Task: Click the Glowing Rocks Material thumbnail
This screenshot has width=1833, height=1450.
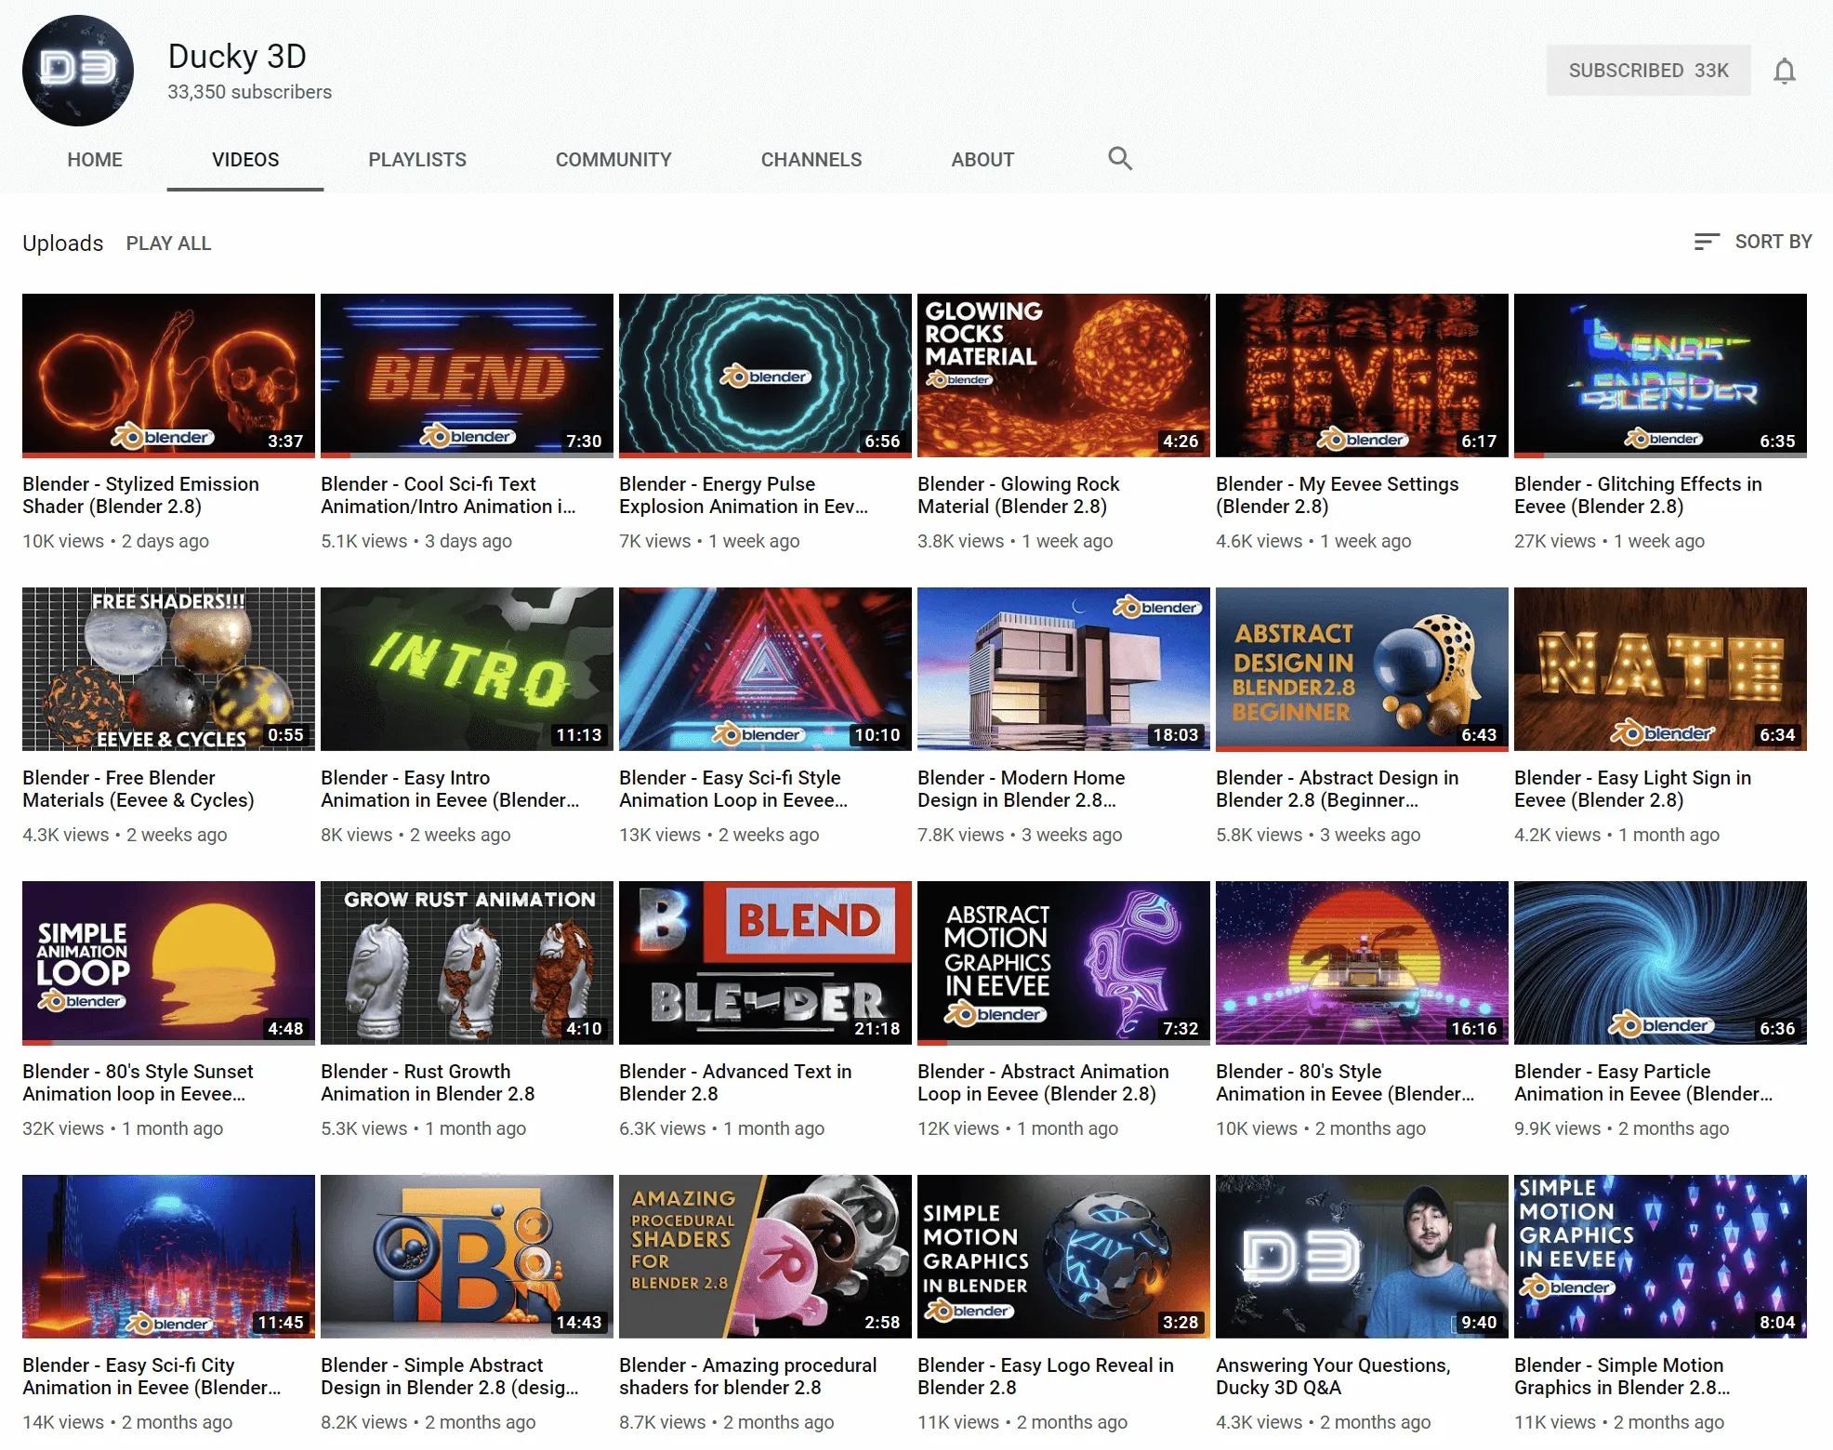Action: pos(1062,376)
